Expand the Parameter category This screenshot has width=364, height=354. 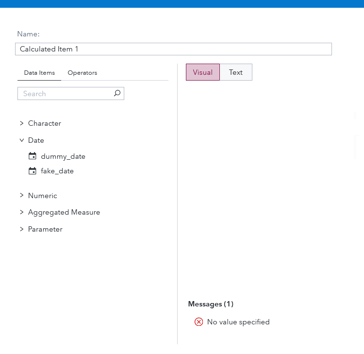22,229
